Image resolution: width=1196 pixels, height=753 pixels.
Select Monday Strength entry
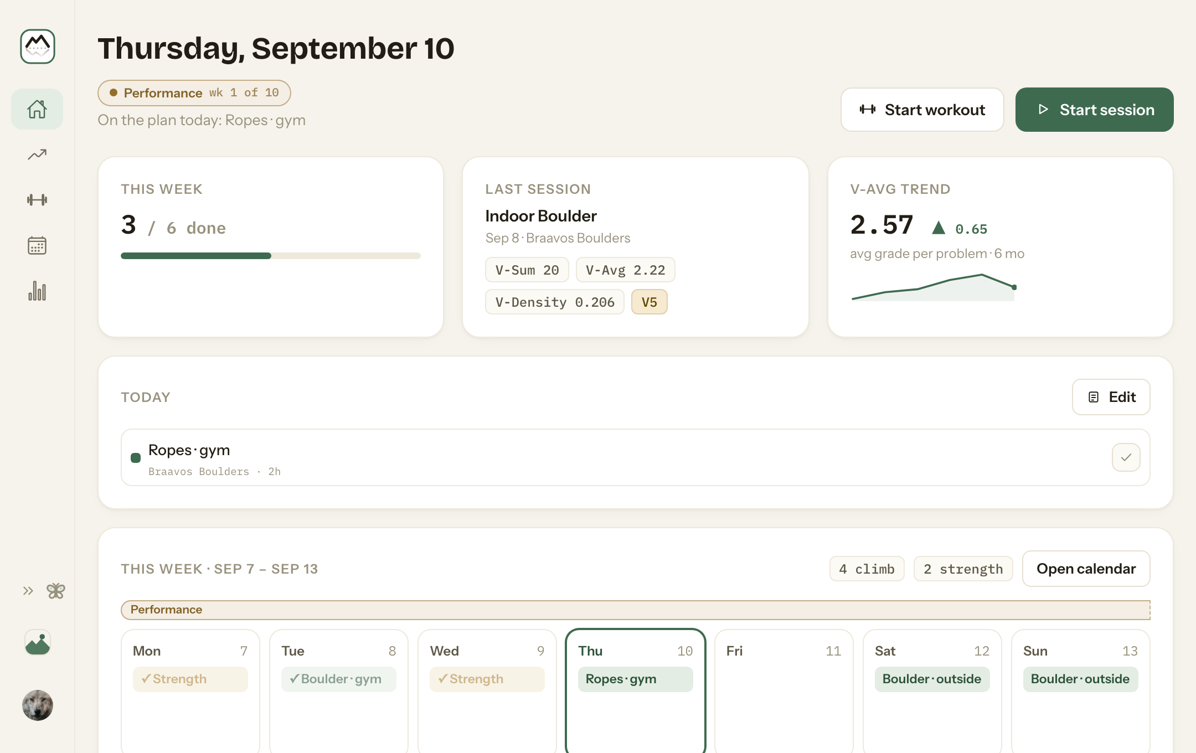click(190, 679)
